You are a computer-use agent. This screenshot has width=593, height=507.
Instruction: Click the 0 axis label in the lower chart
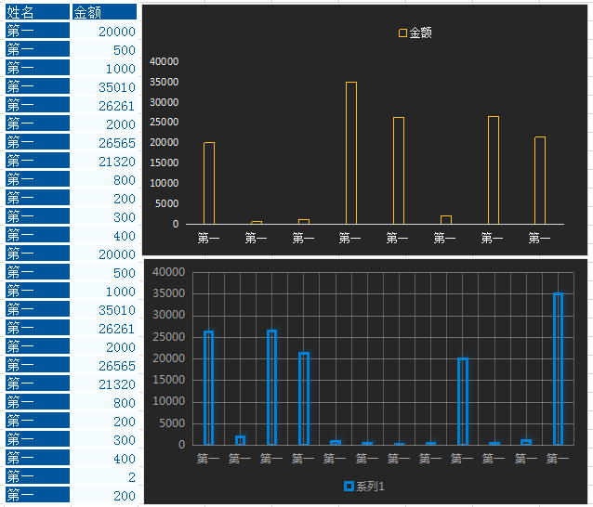(182, 445)
